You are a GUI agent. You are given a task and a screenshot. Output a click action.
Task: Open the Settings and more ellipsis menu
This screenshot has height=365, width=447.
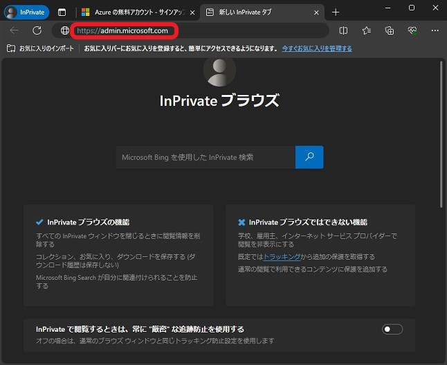click(435, 30)
